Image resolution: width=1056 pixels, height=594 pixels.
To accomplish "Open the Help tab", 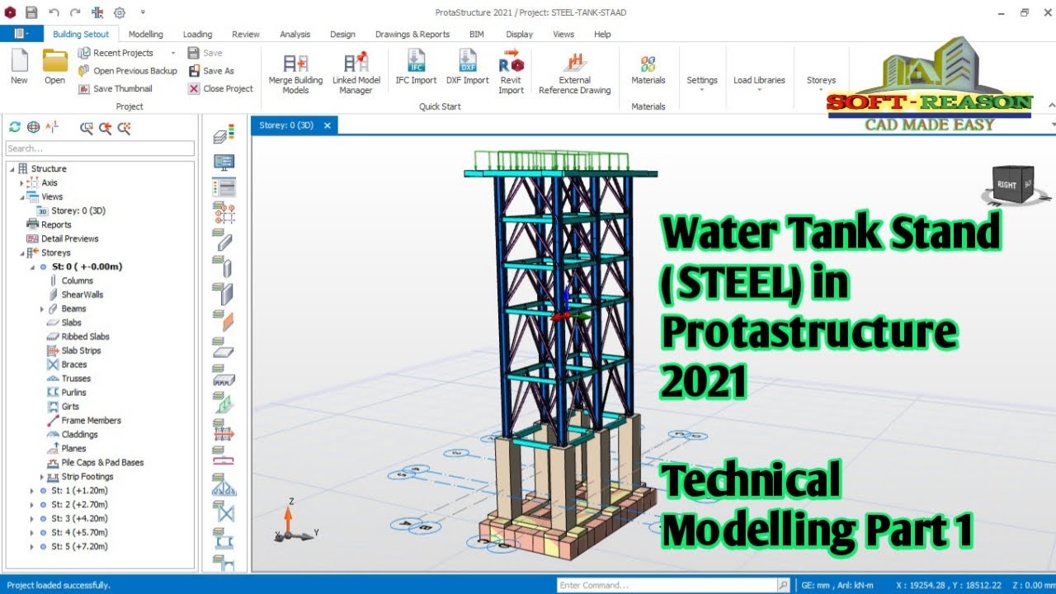I will coord(602,35).
